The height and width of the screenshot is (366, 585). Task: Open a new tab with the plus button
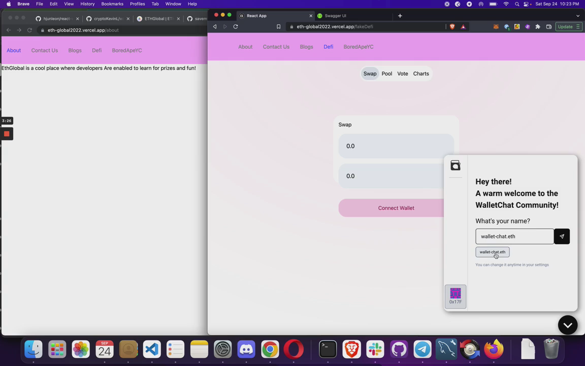400,16
